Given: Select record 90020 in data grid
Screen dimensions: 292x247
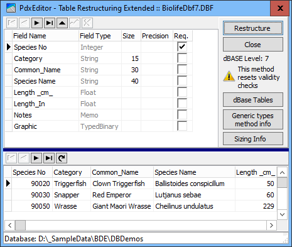Looking at the screenshot, I should click(32, 184).
